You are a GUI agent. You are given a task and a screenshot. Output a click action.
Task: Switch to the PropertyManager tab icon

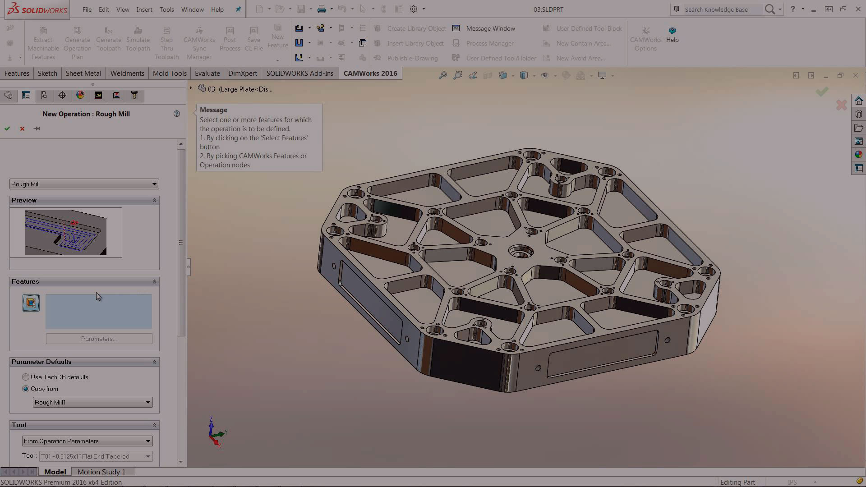coord(26,95)
